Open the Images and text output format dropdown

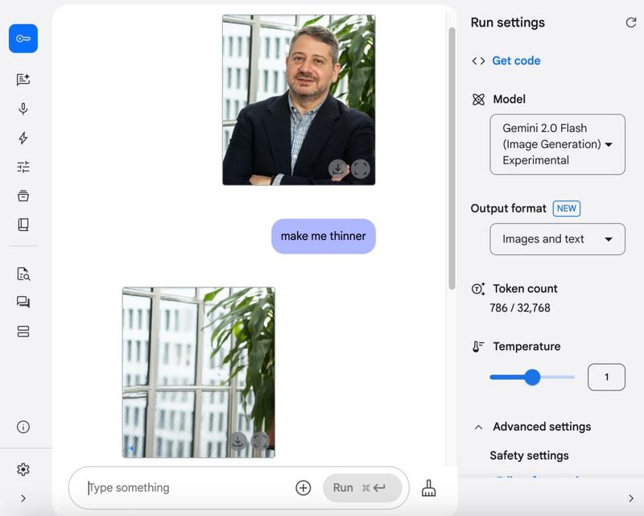coord(557,239)
